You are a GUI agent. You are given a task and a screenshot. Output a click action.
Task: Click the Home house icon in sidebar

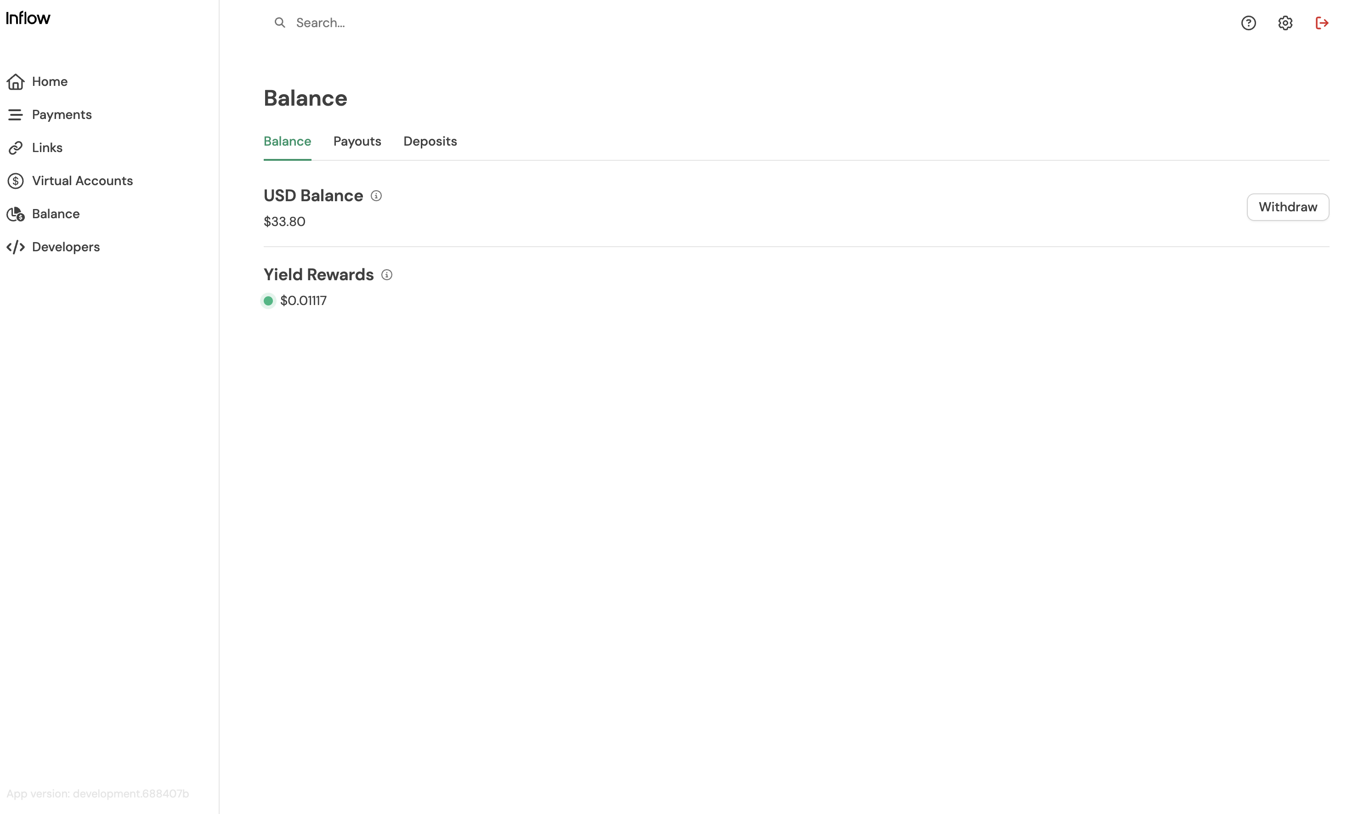[x=15, y=82]
